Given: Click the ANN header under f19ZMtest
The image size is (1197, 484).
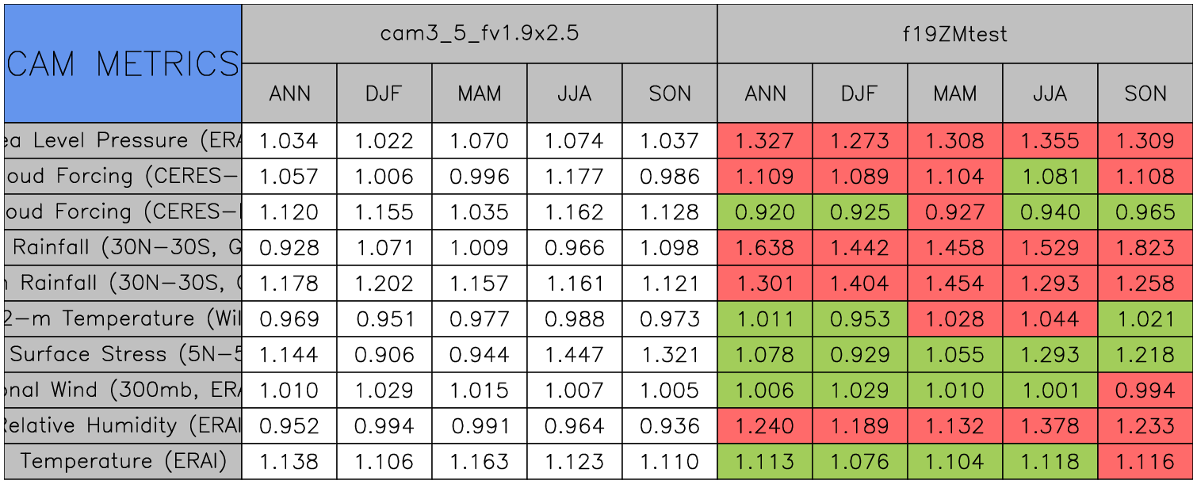Looking at the screenshot, I should tap(765, 93).
